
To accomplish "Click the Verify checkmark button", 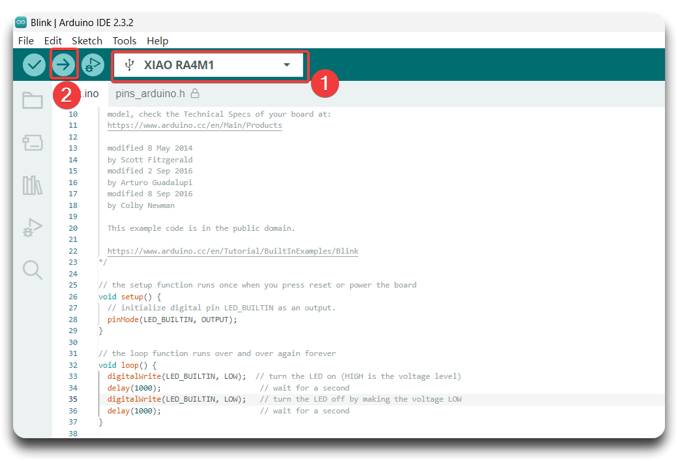I will pos(34,65).
